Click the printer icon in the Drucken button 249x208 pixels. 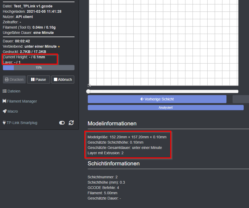(x=8, y=79)
